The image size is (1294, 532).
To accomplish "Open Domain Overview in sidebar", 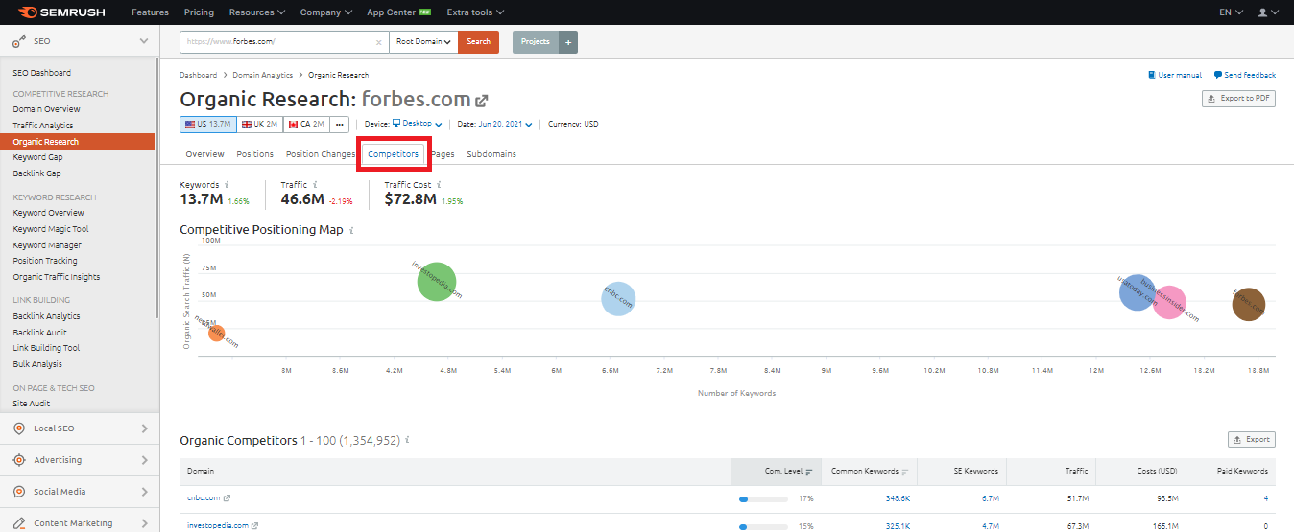I will (x=46, y=109).
